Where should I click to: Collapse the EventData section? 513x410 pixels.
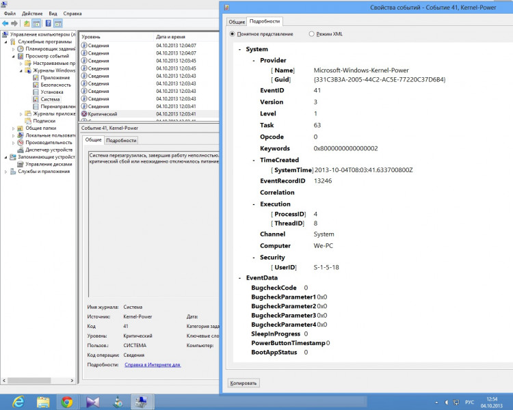[x=240, y=278]
